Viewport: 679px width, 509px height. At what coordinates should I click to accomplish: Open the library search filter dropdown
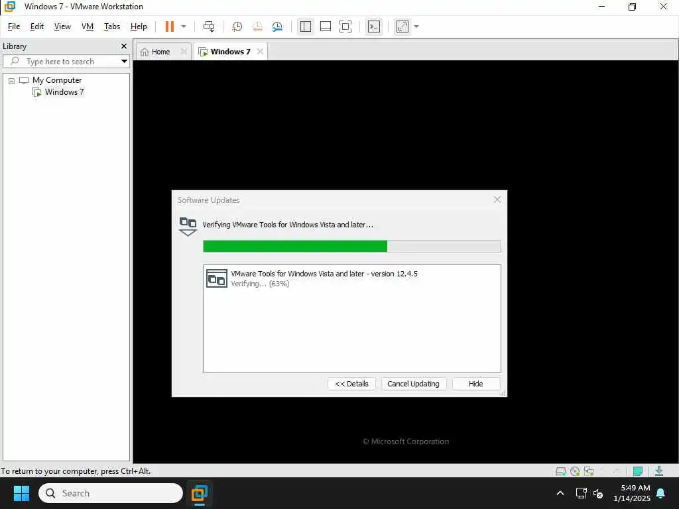click(x=124, y=62)
